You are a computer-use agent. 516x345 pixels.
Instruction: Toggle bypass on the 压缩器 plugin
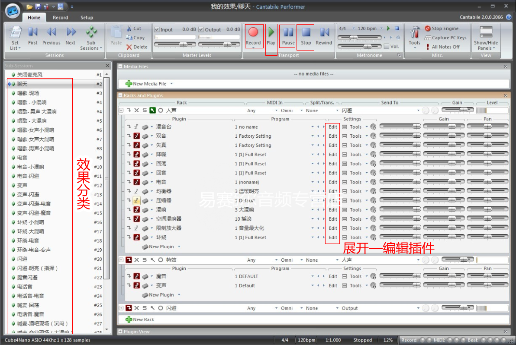coord(136,200)
